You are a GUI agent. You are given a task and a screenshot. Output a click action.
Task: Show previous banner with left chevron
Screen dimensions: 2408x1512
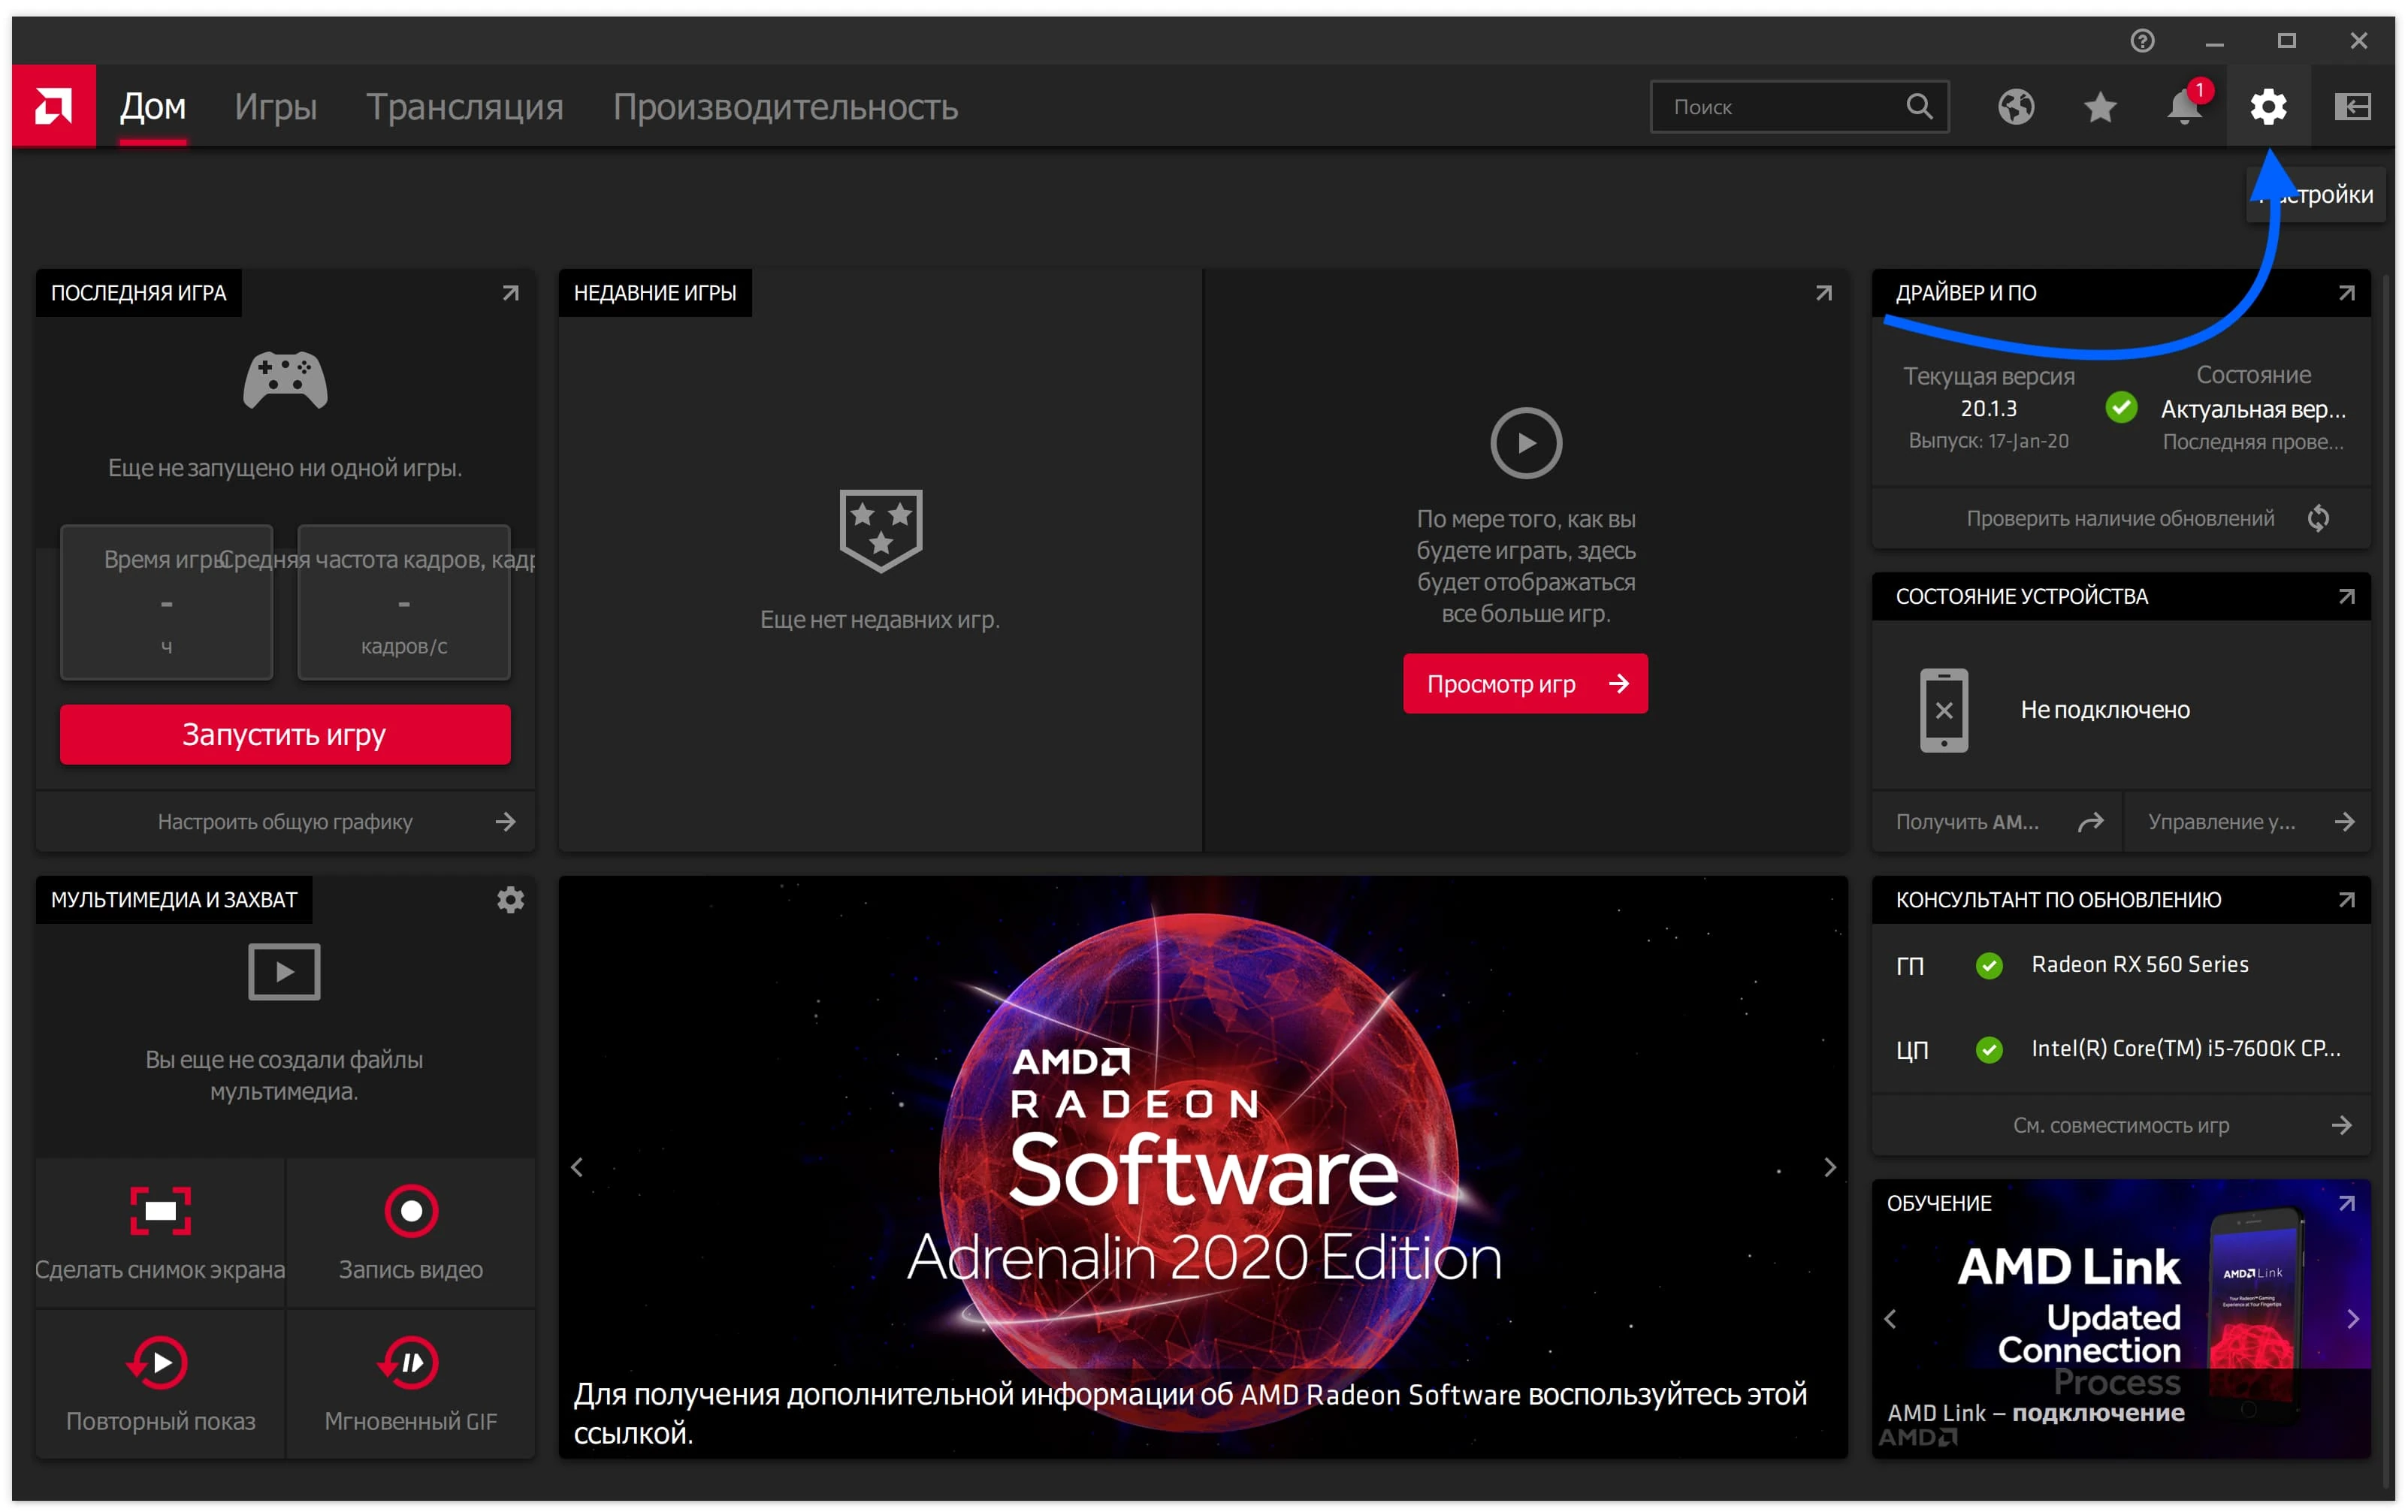(x=577, y=1167)
